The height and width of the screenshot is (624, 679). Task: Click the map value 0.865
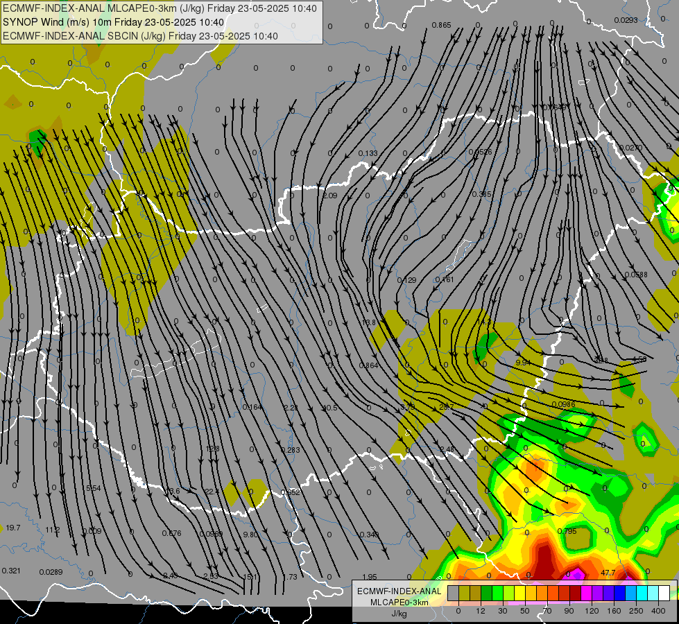(441, 25)
